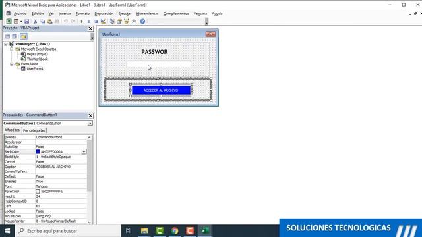The image size is (422, 237).
Task: Switch to Microsoft Excel view icon
Action: [x=9, y=21]
